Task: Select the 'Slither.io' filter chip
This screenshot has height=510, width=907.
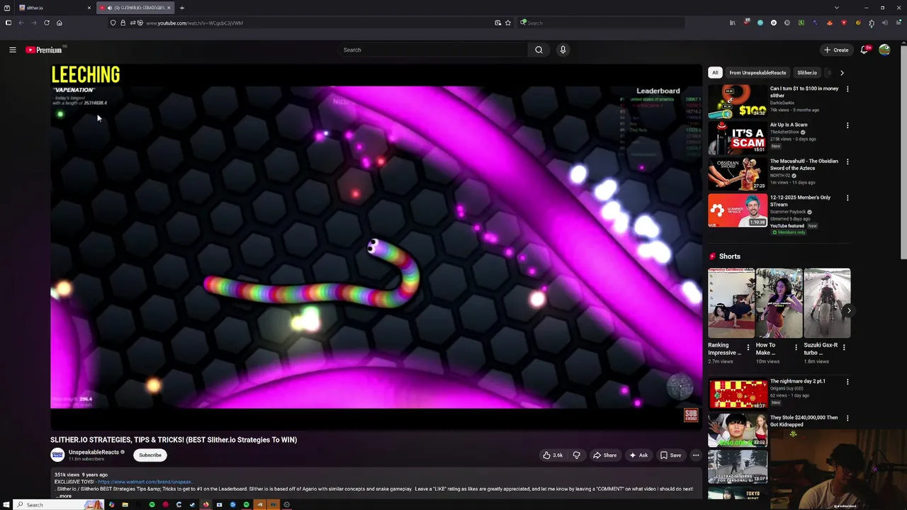Action: [807, 72]
